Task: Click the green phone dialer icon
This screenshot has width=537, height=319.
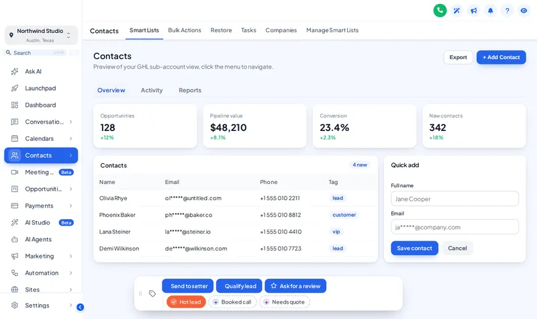Action: pos(440,11)
